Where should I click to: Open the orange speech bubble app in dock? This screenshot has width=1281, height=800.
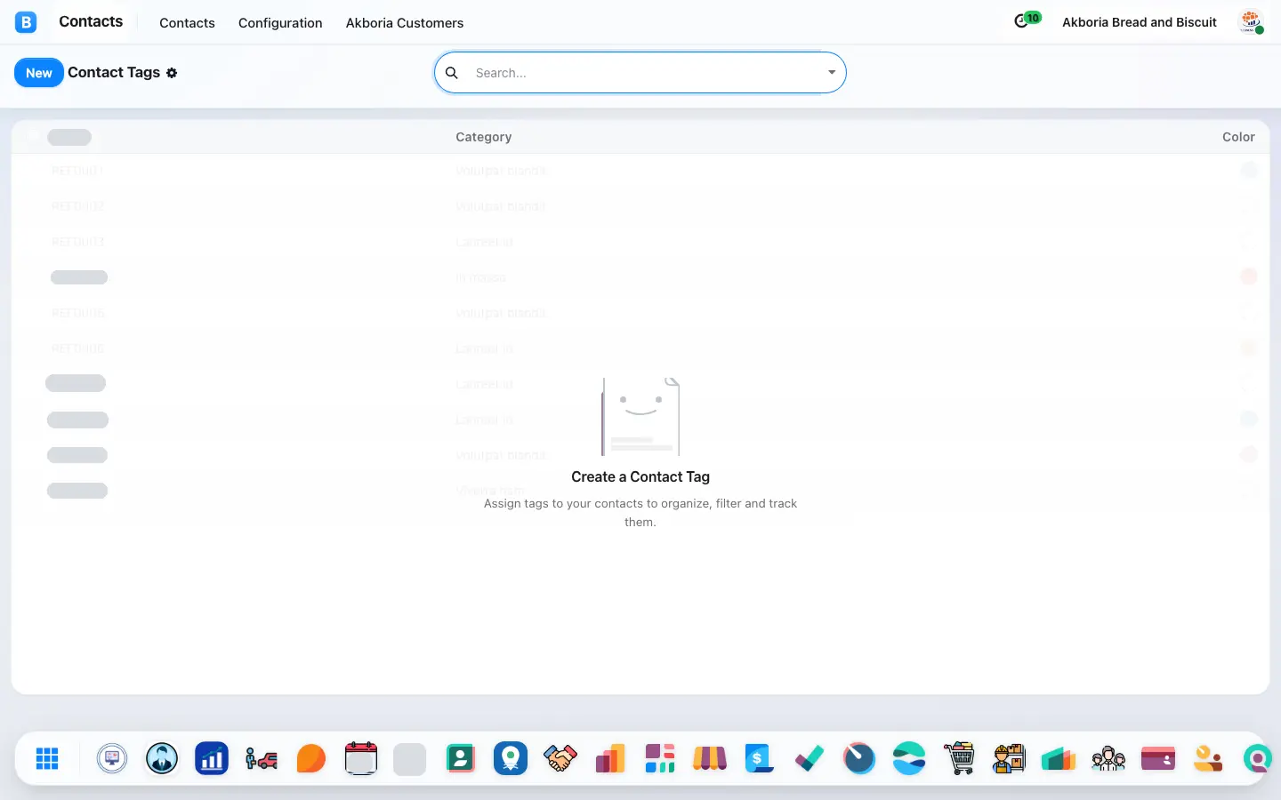click(x=311, y=758)
